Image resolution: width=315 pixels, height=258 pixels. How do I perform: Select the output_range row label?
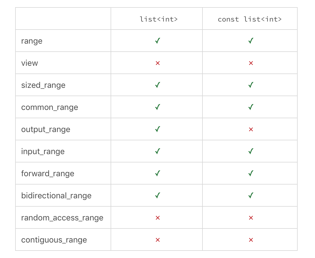46,129
